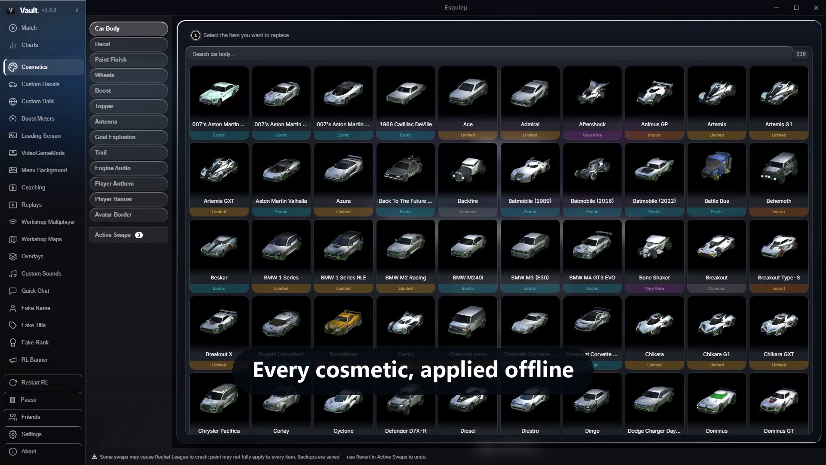Switch to the Engine Audio category
826x465 pixels.
(x=129, y=168)
